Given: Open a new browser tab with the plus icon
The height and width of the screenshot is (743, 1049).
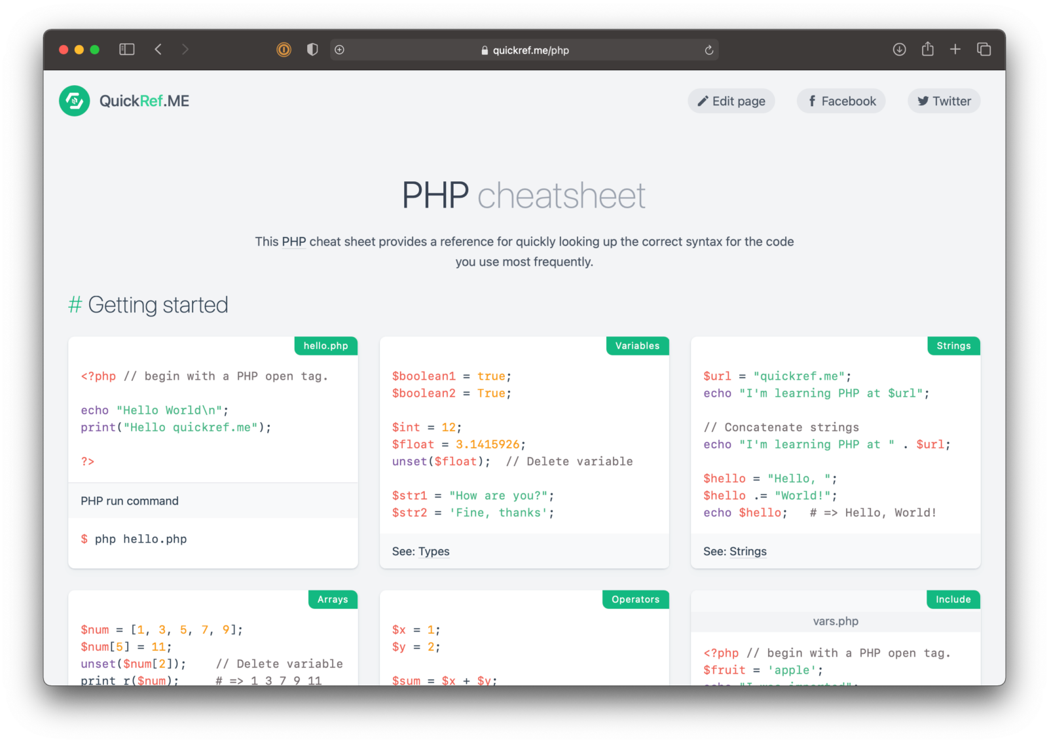Looking at the screenshot, I should (x=955, y=49).
